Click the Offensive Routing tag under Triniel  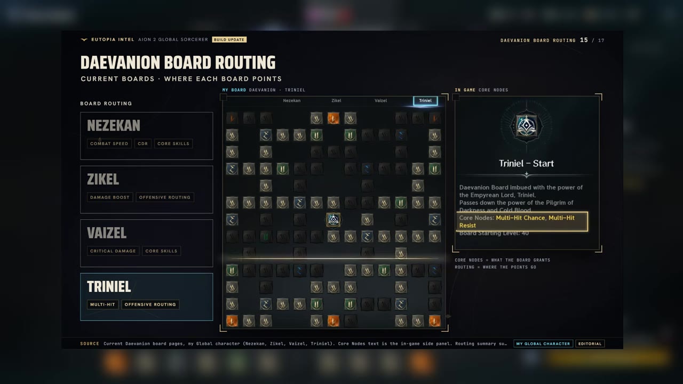(x=150, y=305)
